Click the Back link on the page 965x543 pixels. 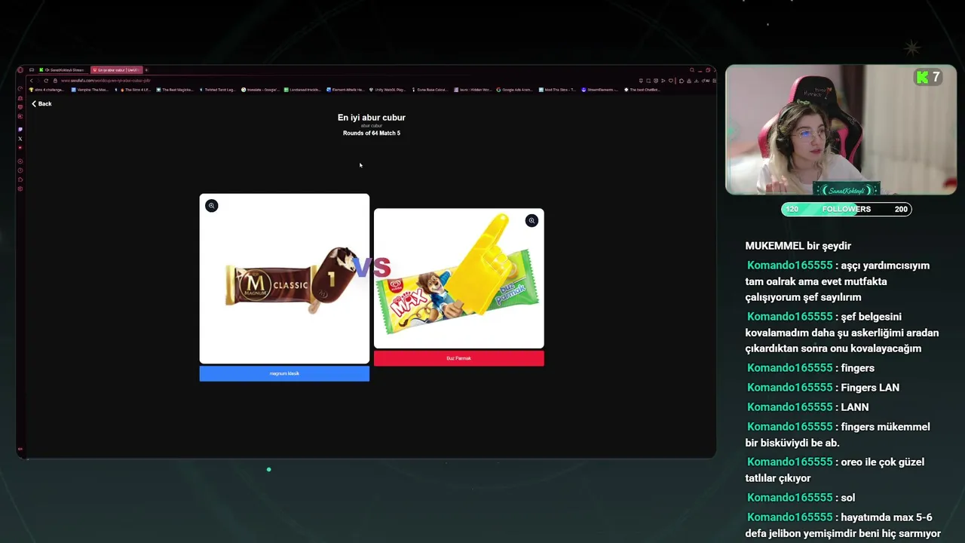click(x=41, y=103)
